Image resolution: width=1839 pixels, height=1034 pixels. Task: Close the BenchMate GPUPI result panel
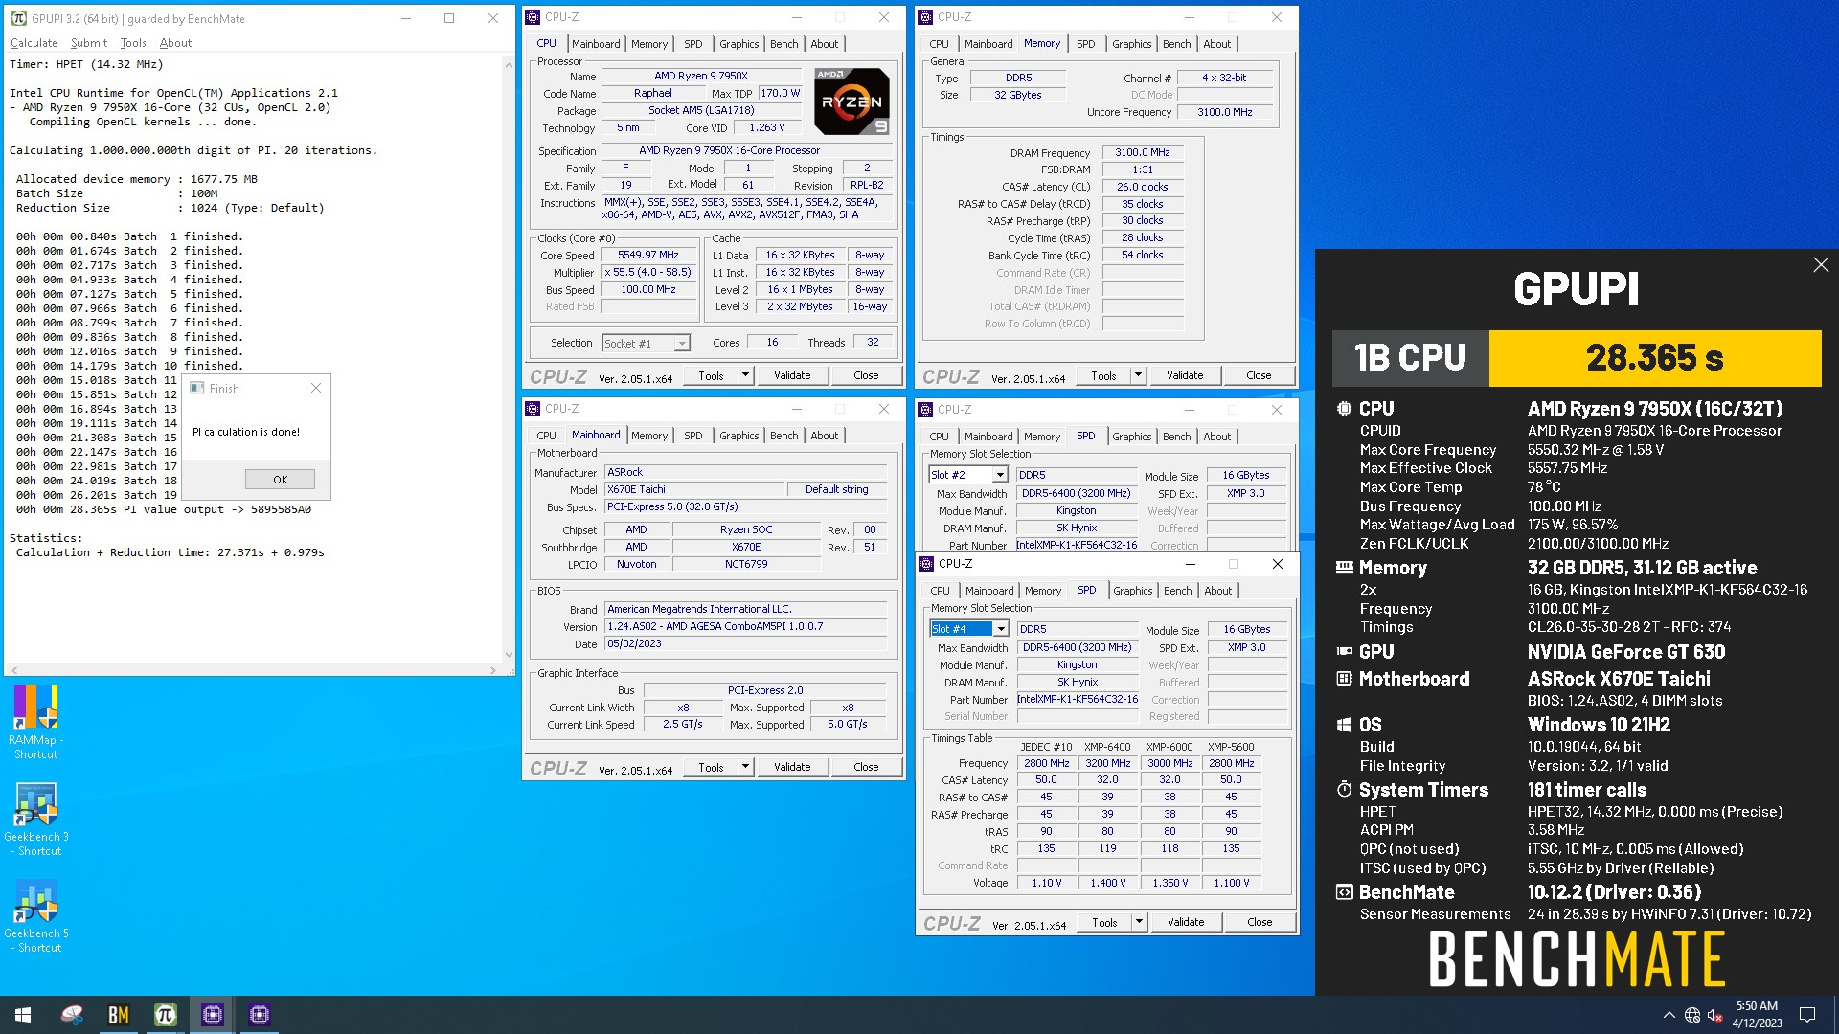pos(1821,265)
